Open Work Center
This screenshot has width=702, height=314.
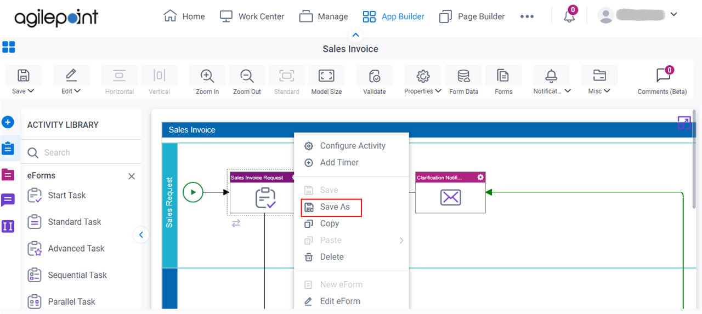click(252, 16)
